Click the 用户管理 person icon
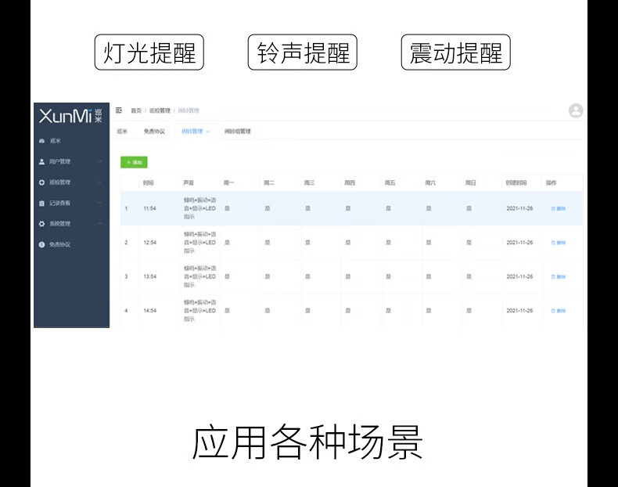This screenshot has height=487, width=618. 41,161
